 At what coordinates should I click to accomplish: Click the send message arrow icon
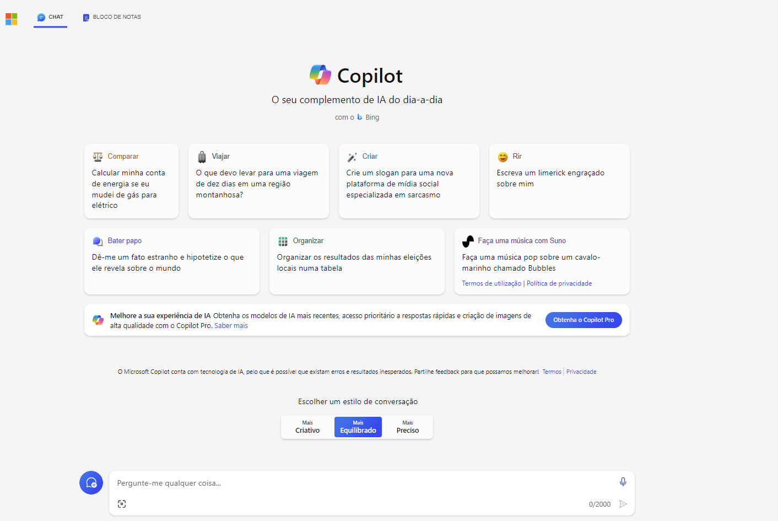623,503
